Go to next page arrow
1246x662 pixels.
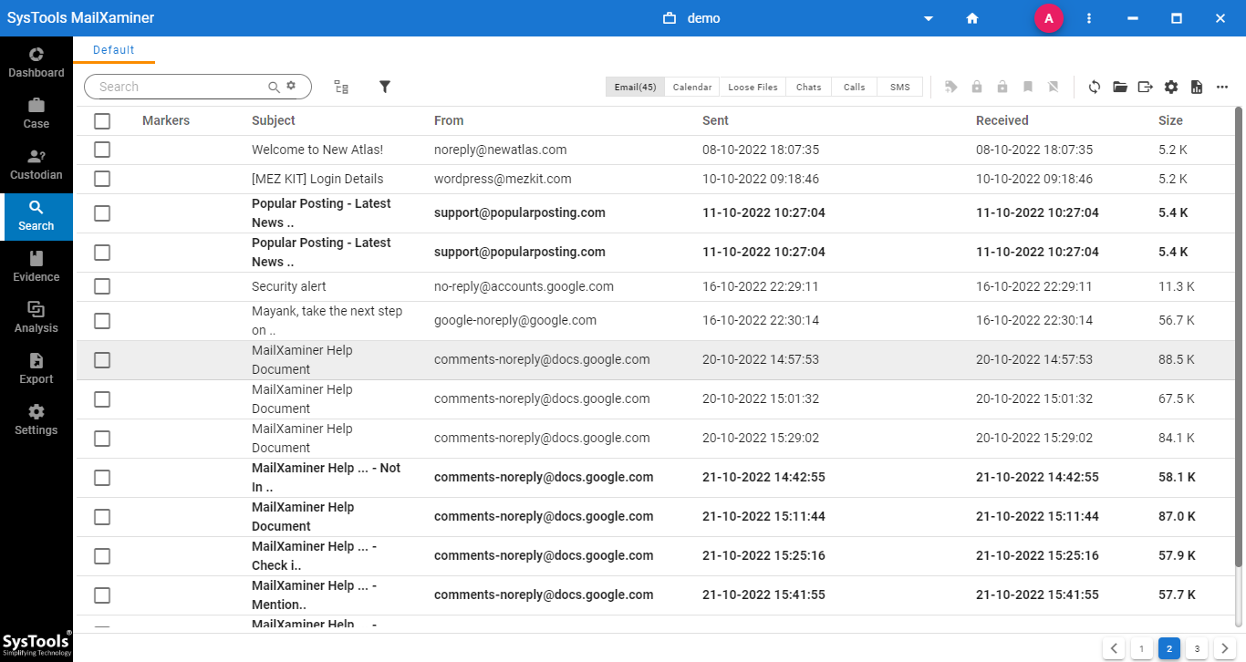(1225, 648)
